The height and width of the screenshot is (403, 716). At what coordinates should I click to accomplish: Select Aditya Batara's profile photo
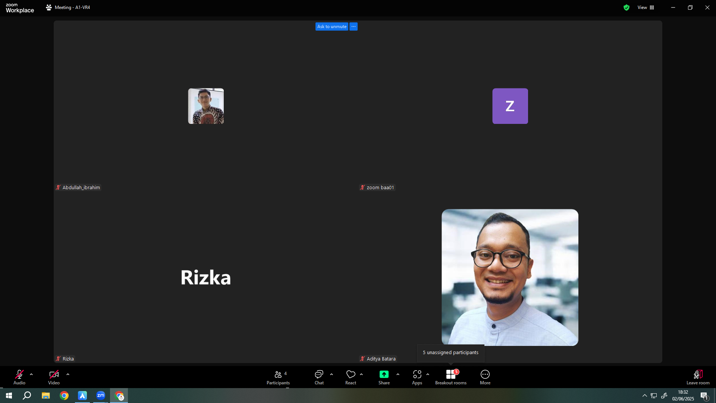click(x=510, y=277)
